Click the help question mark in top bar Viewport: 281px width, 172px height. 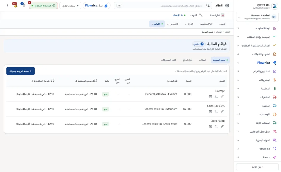click(7, 6)
